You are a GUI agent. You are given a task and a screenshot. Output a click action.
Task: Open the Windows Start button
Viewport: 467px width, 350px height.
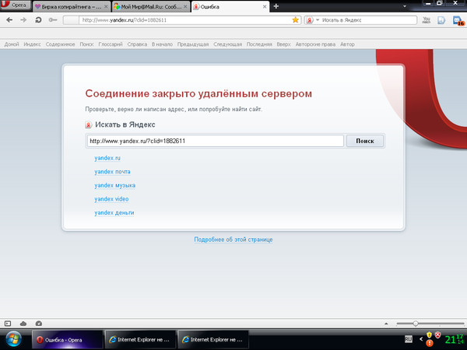coord(14,340)
